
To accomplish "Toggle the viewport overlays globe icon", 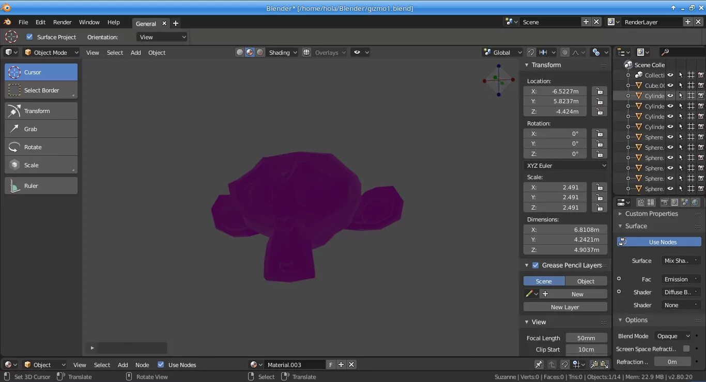I will click(x=306, y=52).
